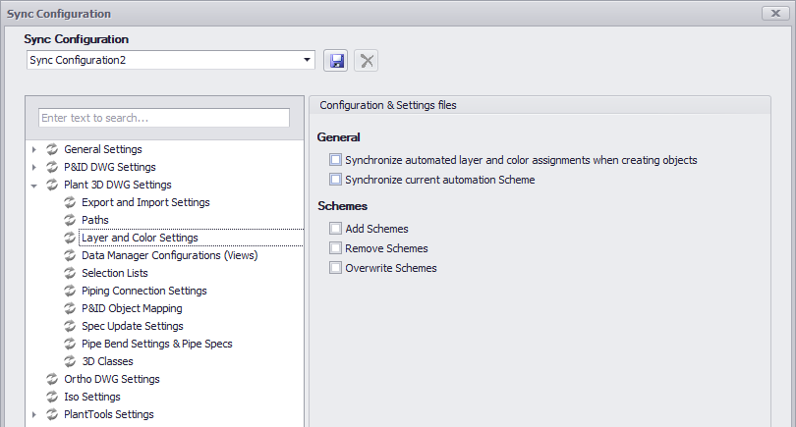This screenshot has width=796, height=427.
Task: Select P&ID DWG Settings tree item
Action: 110,167
